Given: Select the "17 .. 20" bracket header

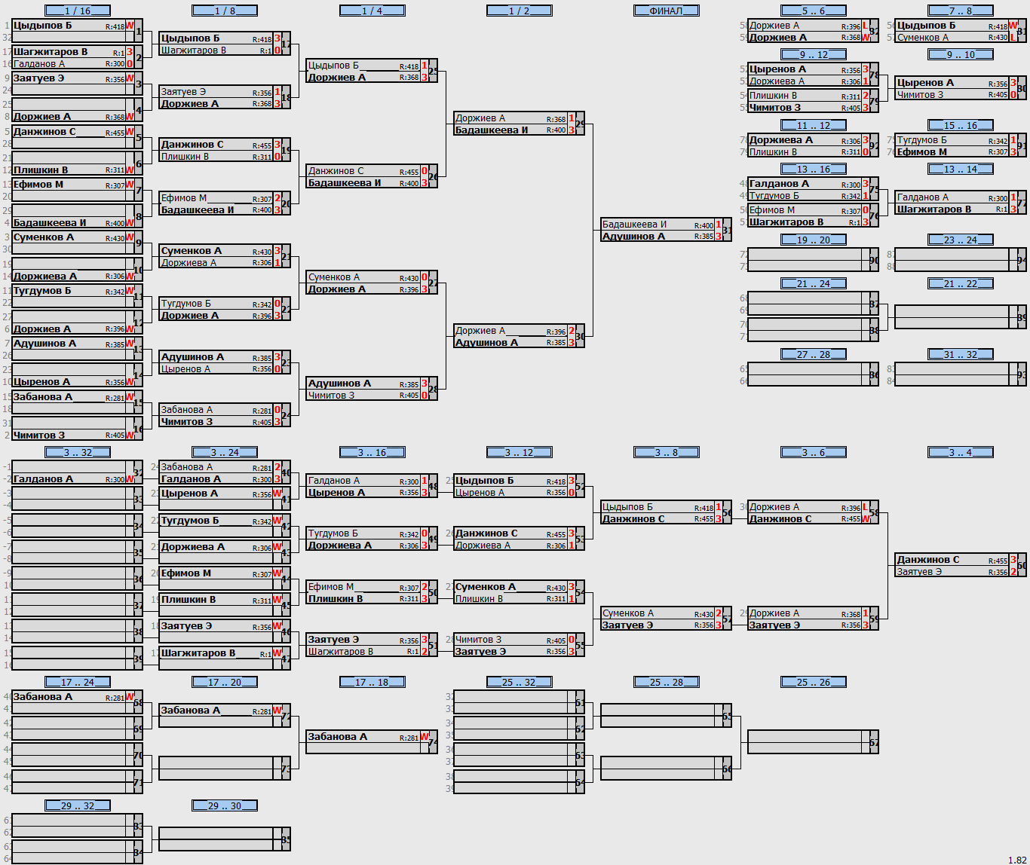Looking at the screenshot, I should click(x=225, y=682).
